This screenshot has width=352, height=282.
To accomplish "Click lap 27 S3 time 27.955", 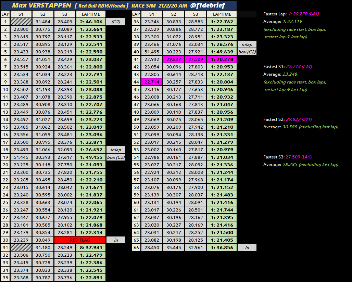I will click(x=65, y=217).
